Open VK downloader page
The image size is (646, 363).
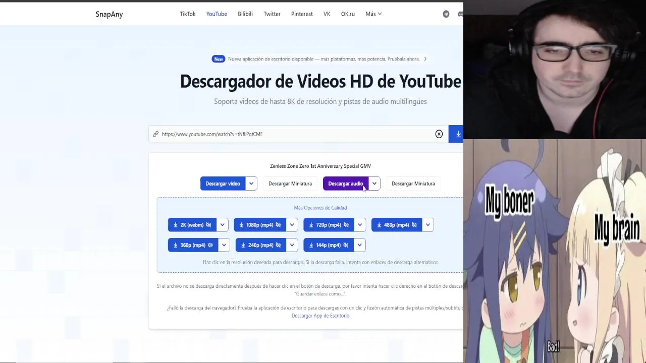(327, 14)
